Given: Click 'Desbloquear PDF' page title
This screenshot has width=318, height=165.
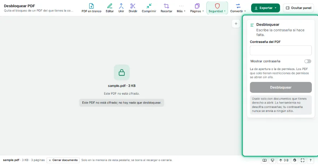Looking at the screenshot, I should 20,6.
